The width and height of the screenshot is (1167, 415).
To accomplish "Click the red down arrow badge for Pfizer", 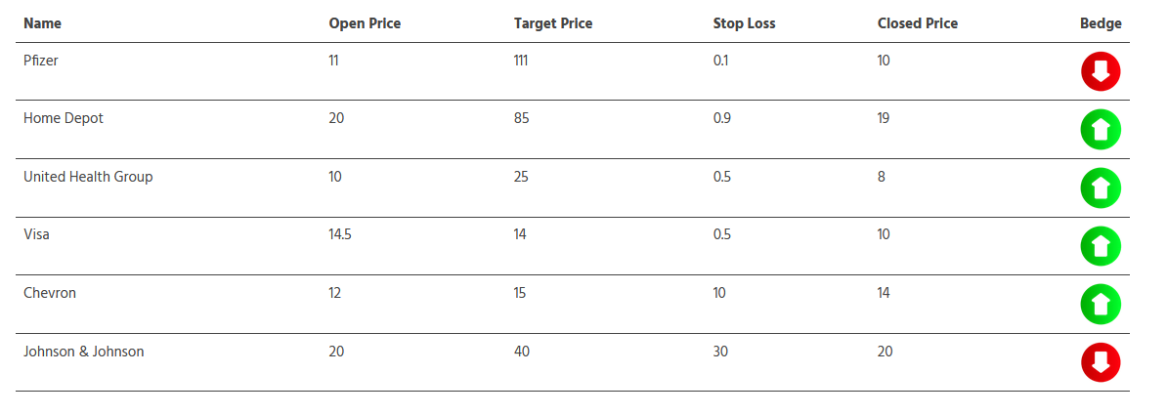I will coord(1101,71).
